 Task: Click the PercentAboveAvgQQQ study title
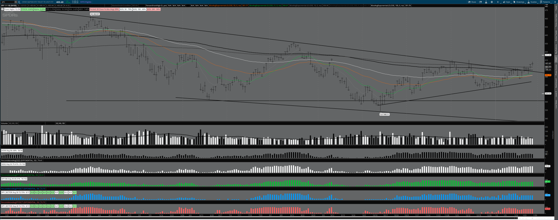click(x=19, y=160)
